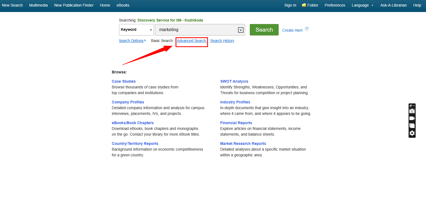Open Company Profiles browse link

[x=128, y=102]
